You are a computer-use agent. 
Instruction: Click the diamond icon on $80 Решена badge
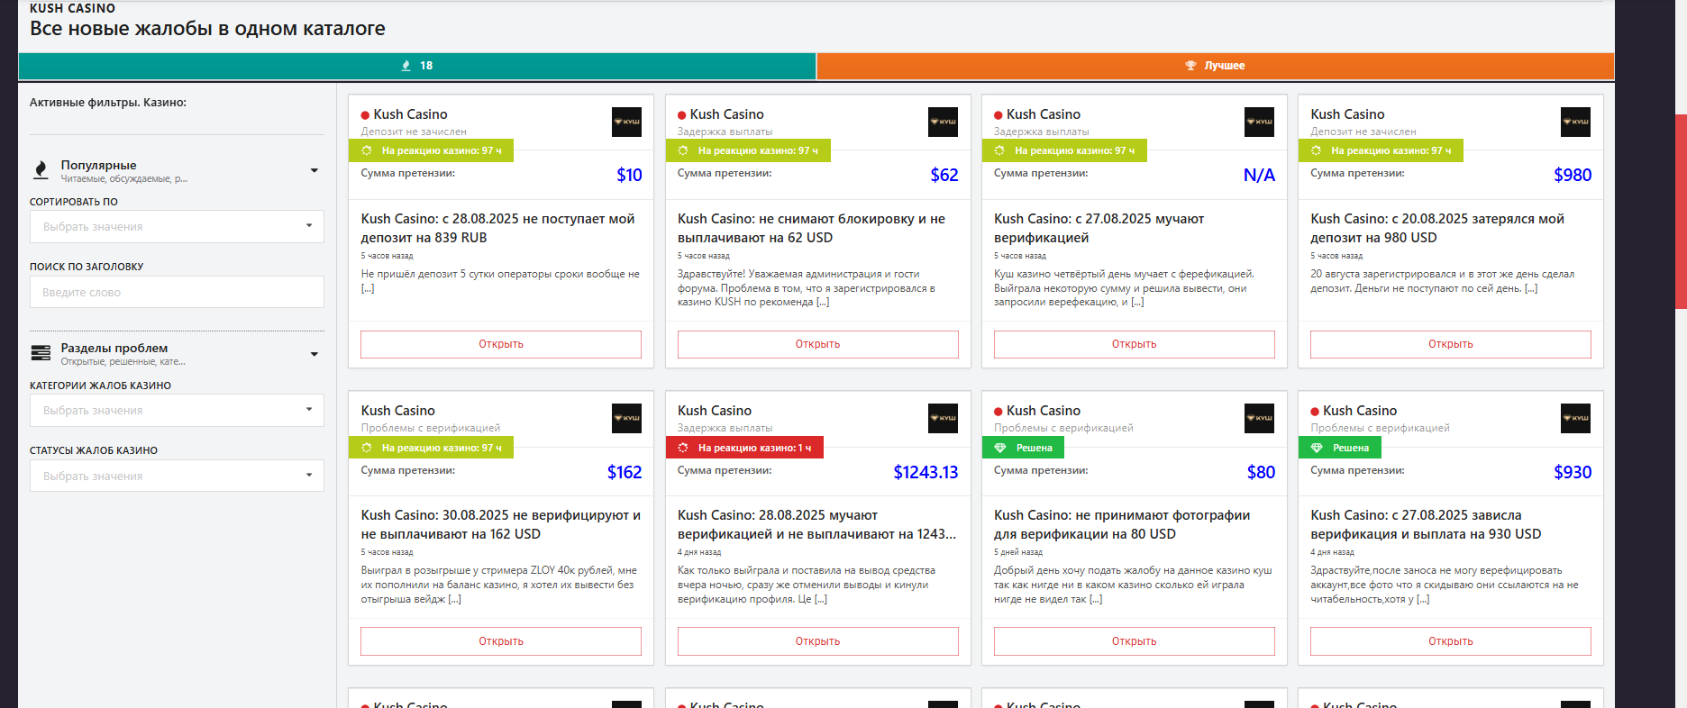coord(999,448)
